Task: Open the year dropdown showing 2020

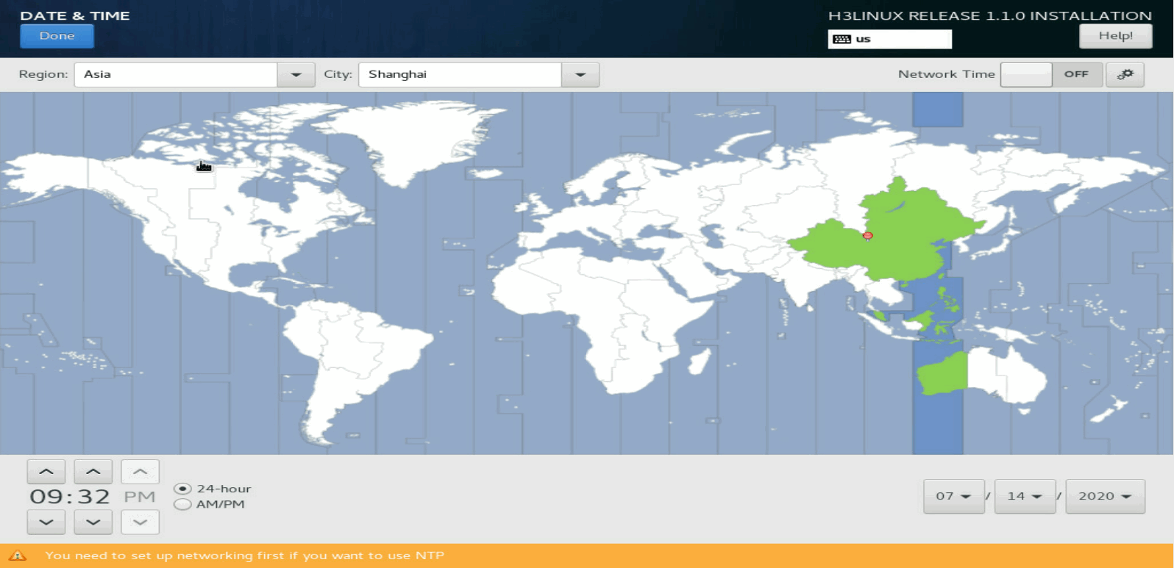Action: (x=1106, y=496)
